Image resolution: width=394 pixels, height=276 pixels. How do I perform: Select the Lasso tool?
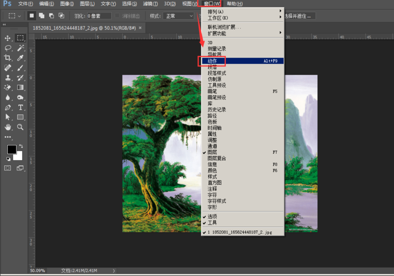(8, 48)
